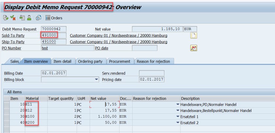Click the green check red X status icon
The image size is (275, 133).
13,18
